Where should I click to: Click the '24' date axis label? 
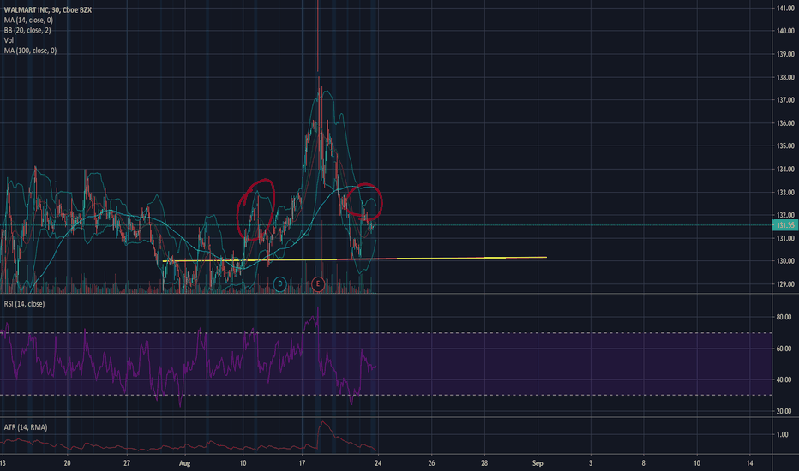pos(377,463)
